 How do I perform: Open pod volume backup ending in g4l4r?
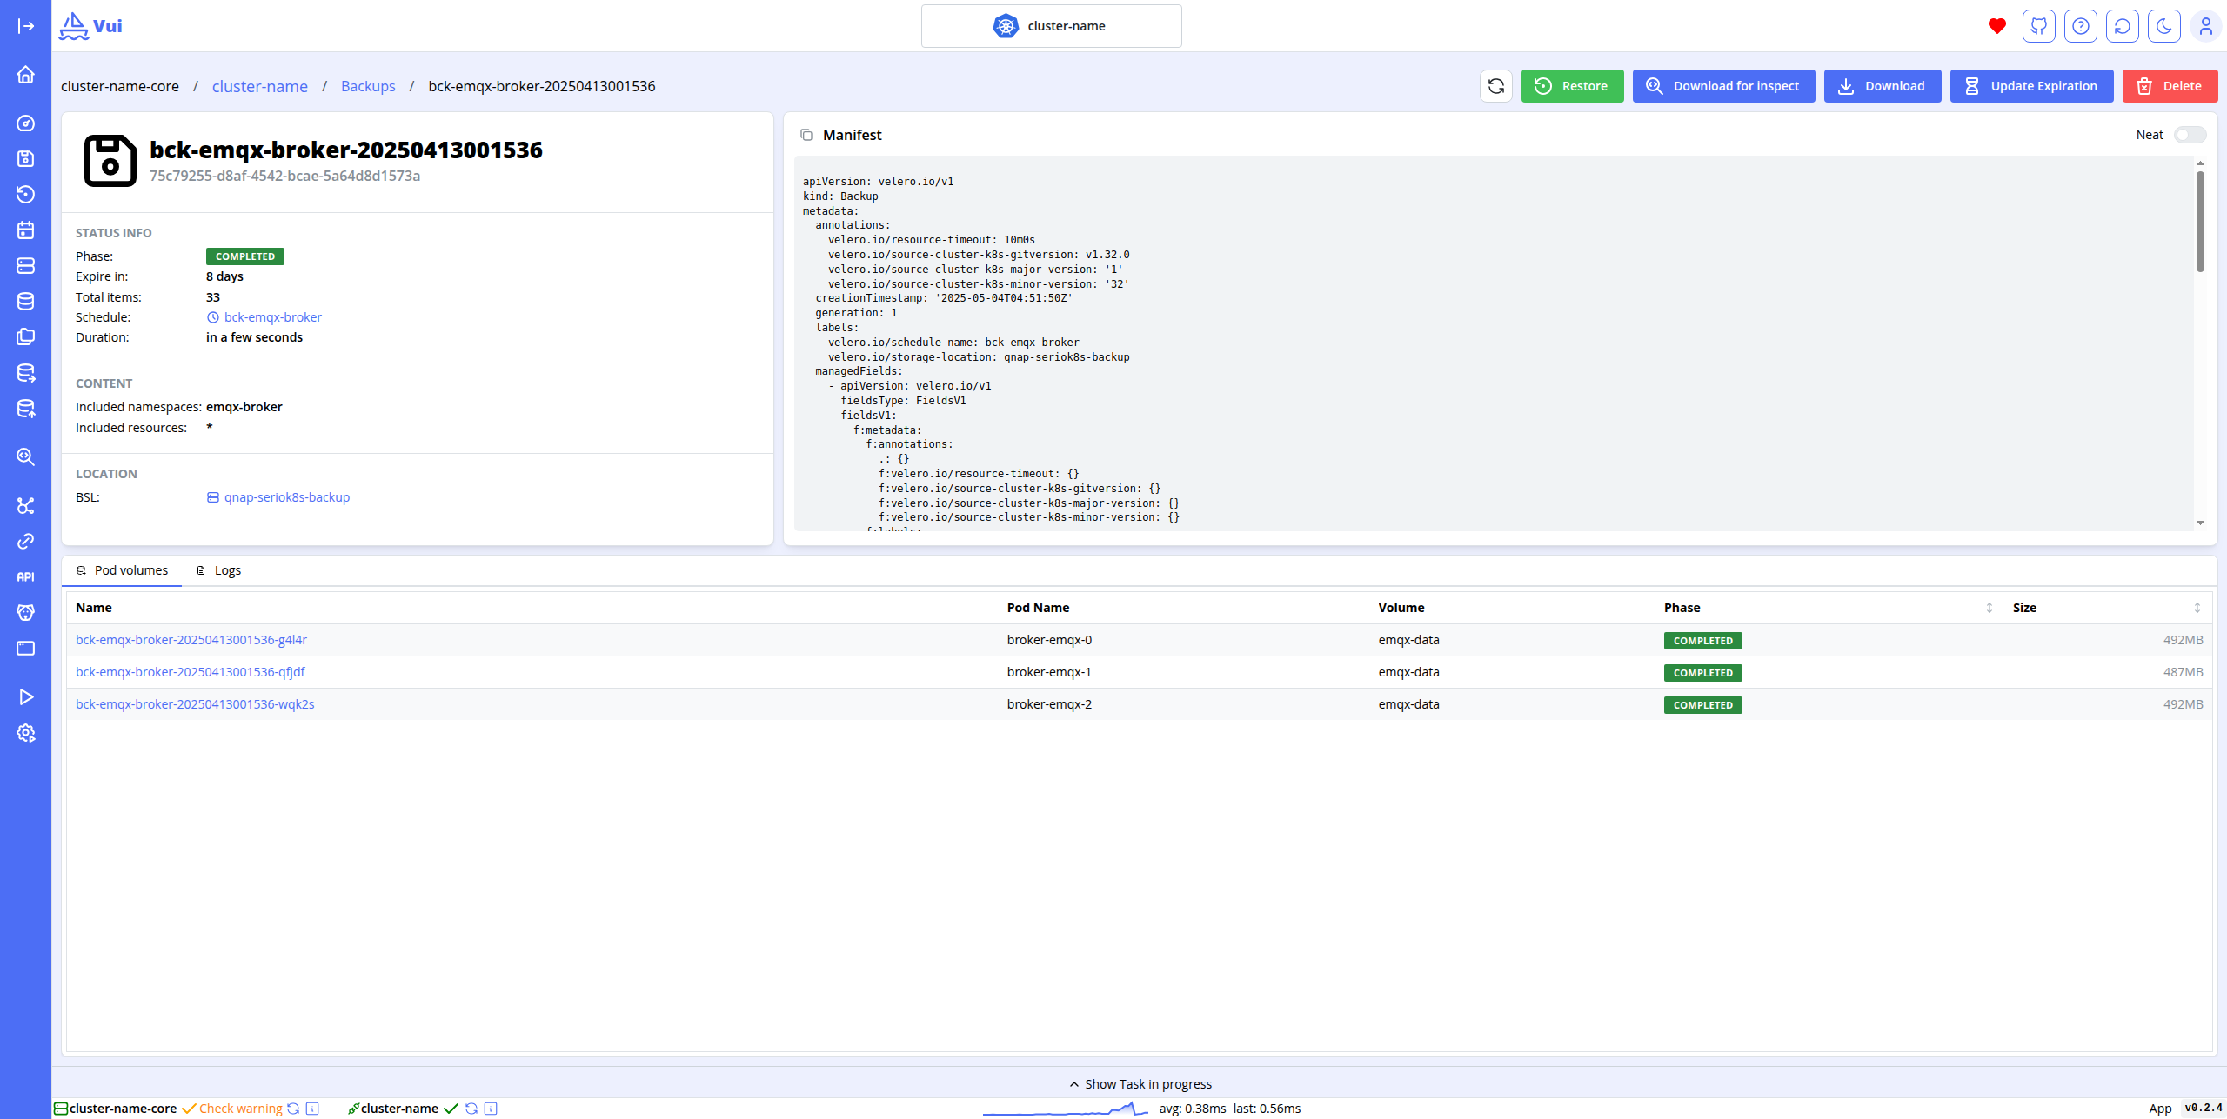191,640
